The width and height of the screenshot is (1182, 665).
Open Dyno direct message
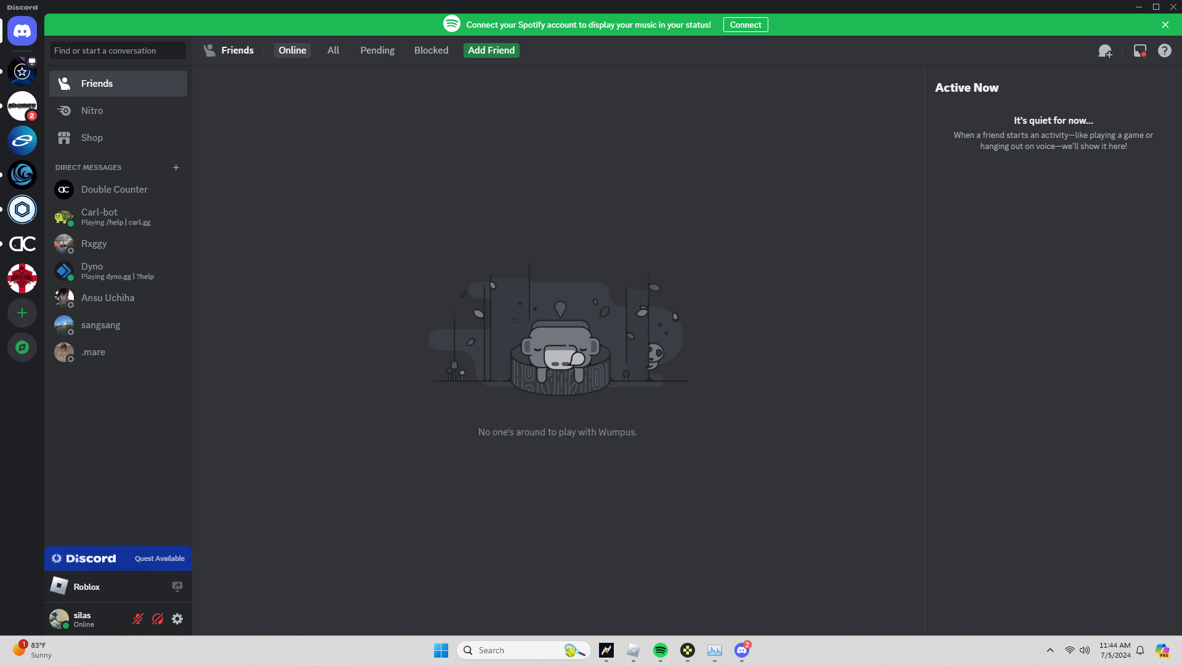[x=118, y=271]
